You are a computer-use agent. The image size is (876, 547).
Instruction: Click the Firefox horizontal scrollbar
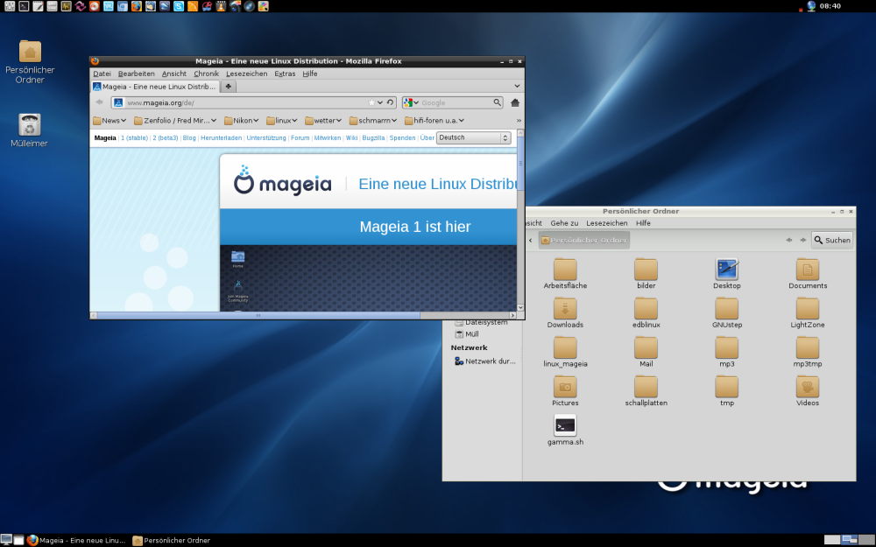303,315
